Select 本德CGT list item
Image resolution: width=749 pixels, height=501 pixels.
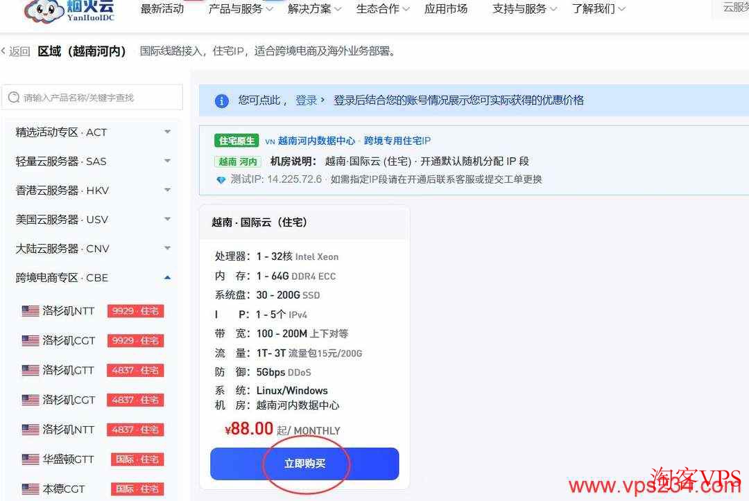[93, 489]
